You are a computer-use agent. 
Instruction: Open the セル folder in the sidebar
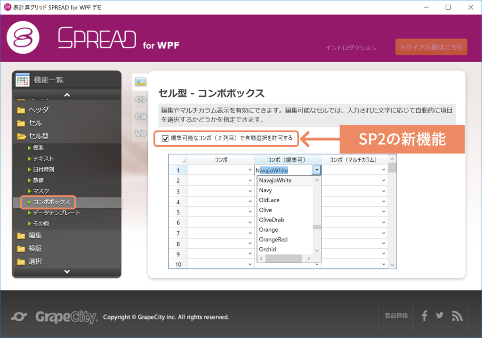(30, 123)
